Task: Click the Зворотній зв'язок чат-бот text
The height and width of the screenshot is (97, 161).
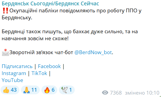Action: (41, 53)
